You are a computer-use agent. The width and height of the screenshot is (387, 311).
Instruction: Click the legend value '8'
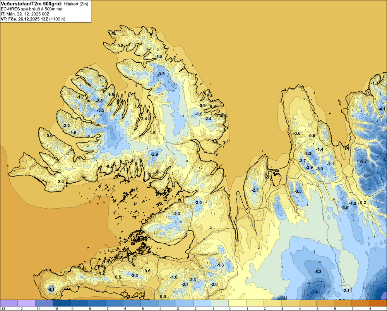[370, 309]
